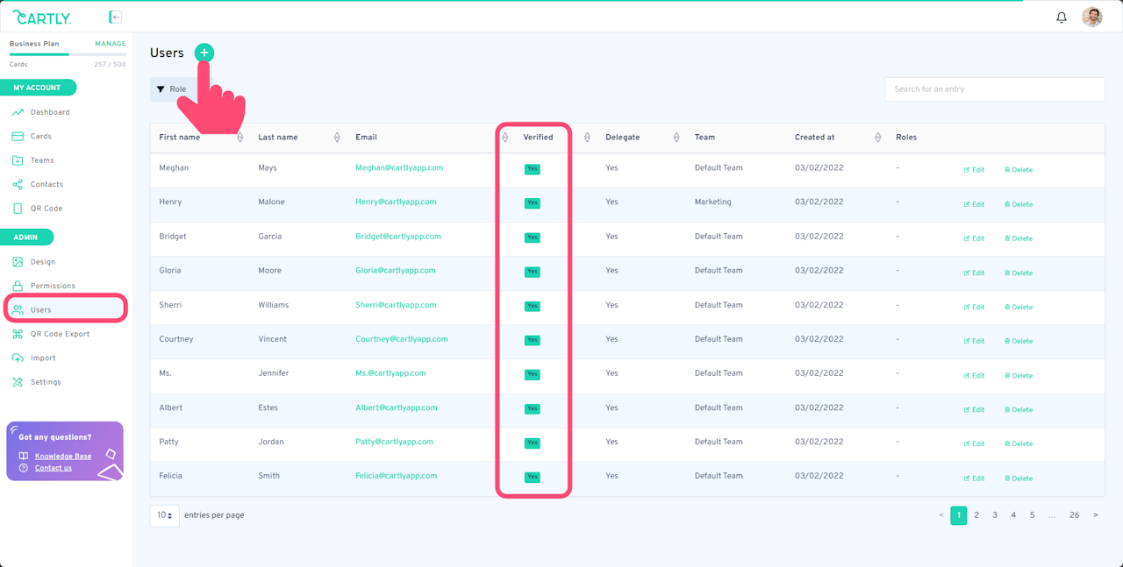Open entries per page selector
This screenshot has height=567, width=1123.
164,515
